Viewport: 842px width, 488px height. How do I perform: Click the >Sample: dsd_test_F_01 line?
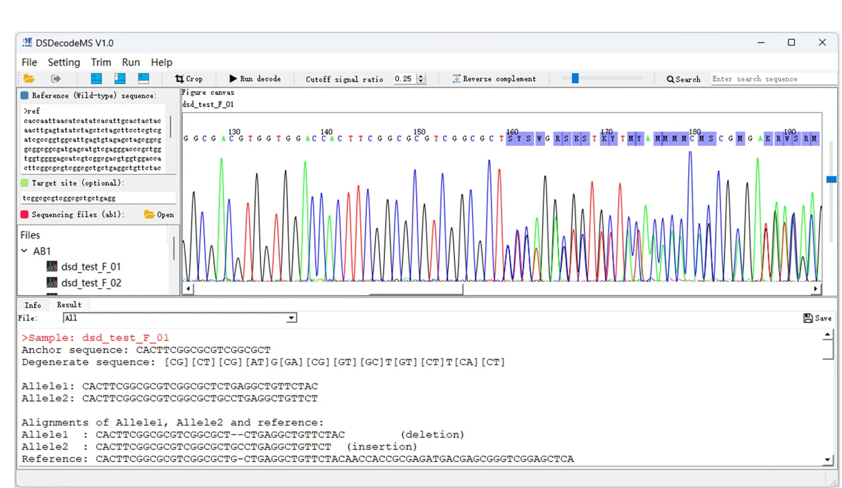(95, 338)
